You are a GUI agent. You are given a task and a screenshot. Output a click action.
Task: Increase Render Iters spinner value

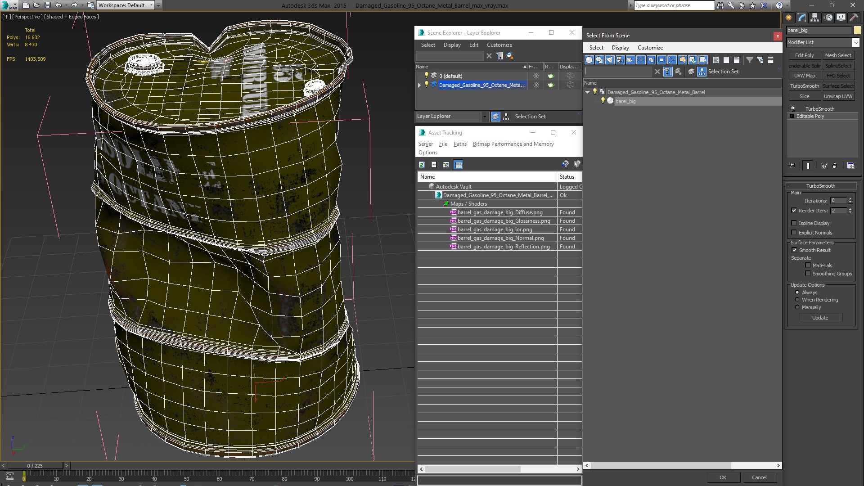click(x=850, y=209)
